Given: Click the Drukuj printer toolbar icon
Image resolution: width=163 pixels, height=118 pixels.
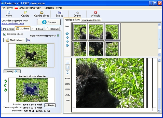Looking at the screenshot, I should [77, 12].
